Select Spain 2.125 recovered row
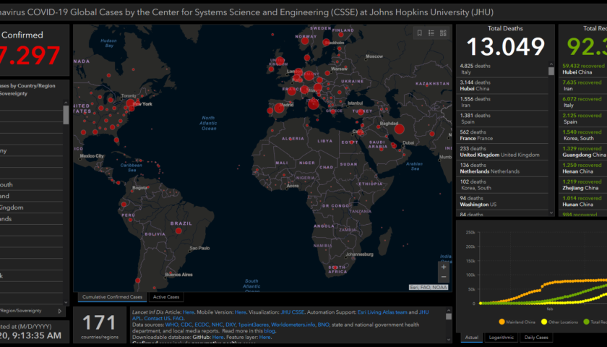 (x=583, y=119)
